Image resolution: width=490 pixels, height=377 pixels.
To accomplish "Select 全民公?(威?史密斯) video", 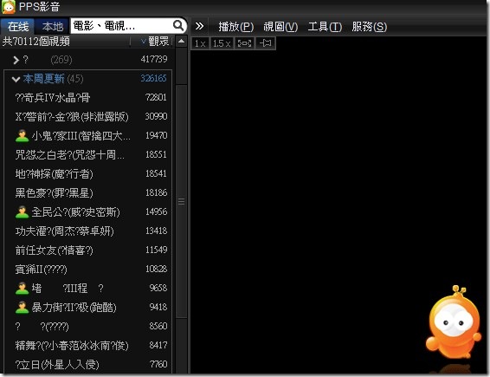I will click(x=75, y=212).
